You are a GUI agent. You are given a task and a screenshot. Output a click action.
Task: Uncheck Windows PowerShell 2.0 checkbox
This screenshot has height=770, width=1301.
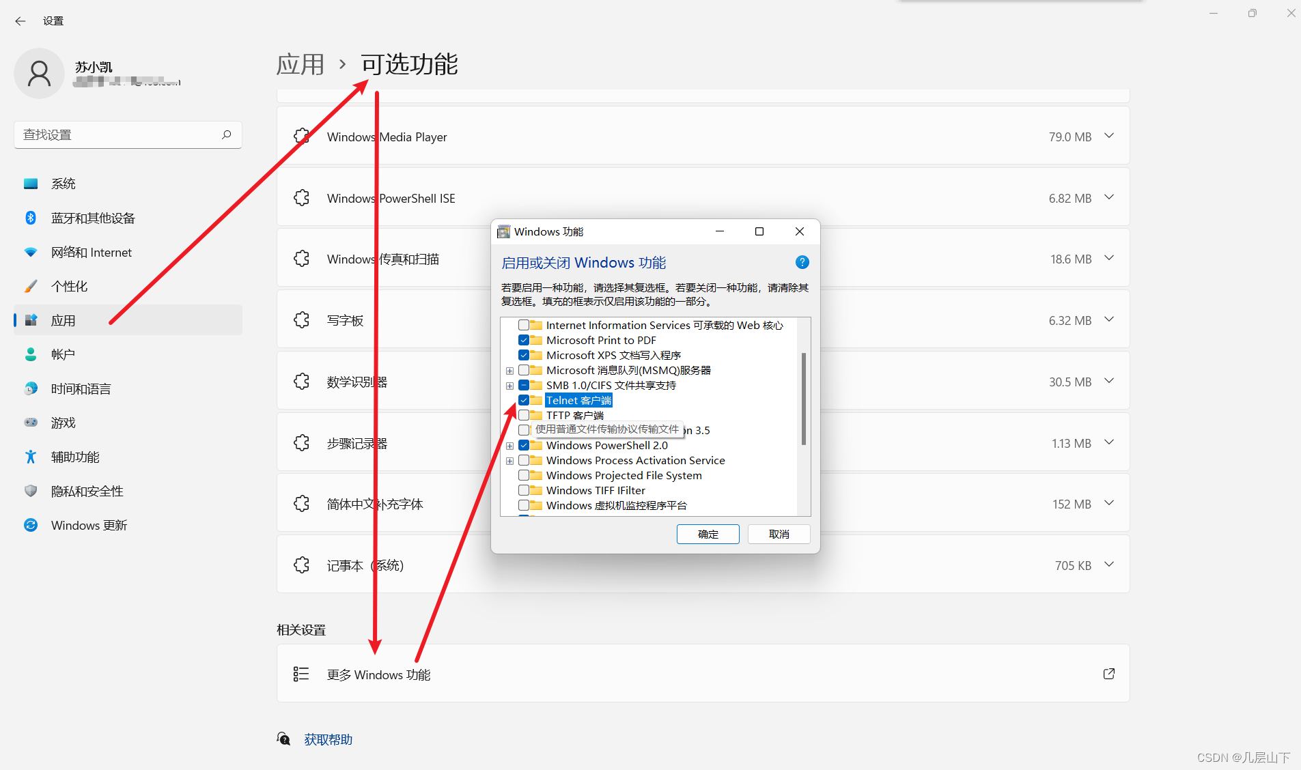click(524, 445)
